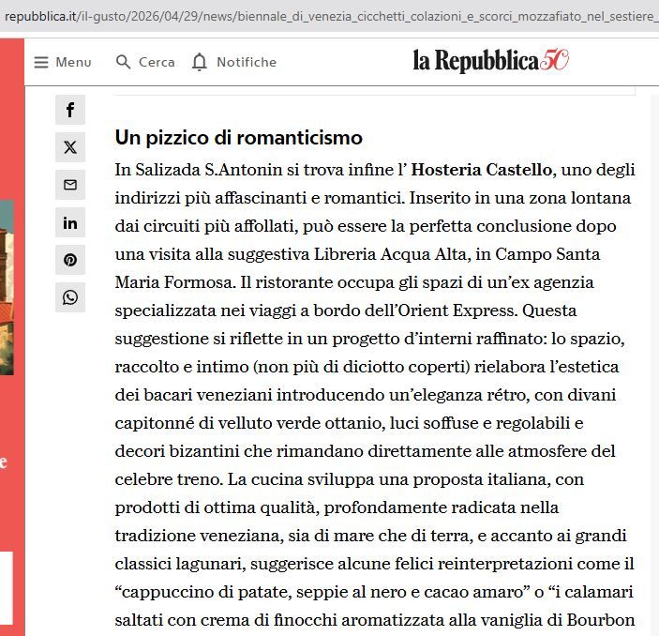Click the words 'Libreria Acqua Alta'
The image size is (659, 636).
pos(390,254)
